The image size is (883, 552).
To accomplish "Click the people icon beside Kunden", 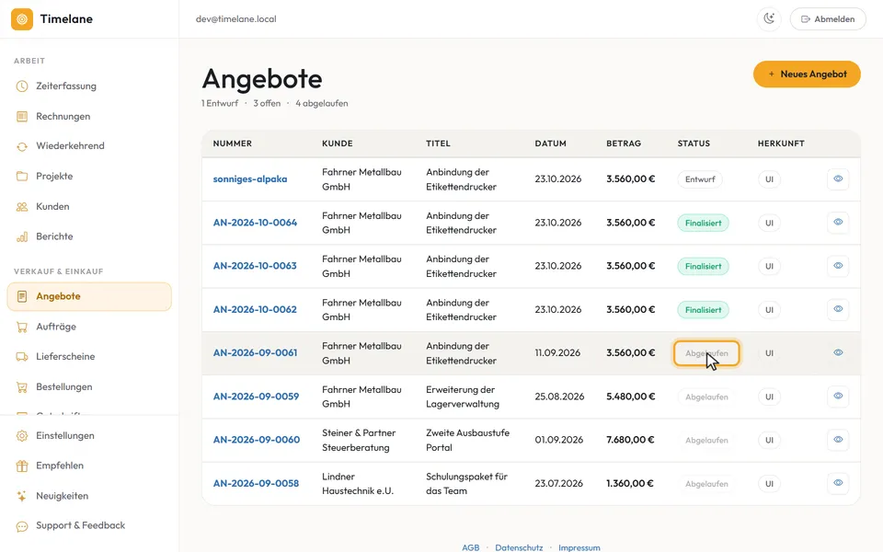I will (x=22, y=207).
